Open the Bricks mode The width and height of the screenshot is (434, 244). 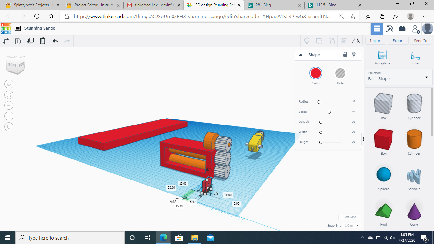pos(402,29)
